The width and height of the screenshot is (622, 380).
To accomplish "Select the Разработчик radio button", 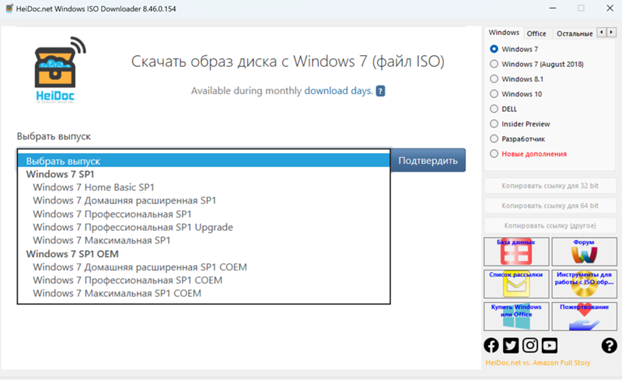I will (494, 139).
